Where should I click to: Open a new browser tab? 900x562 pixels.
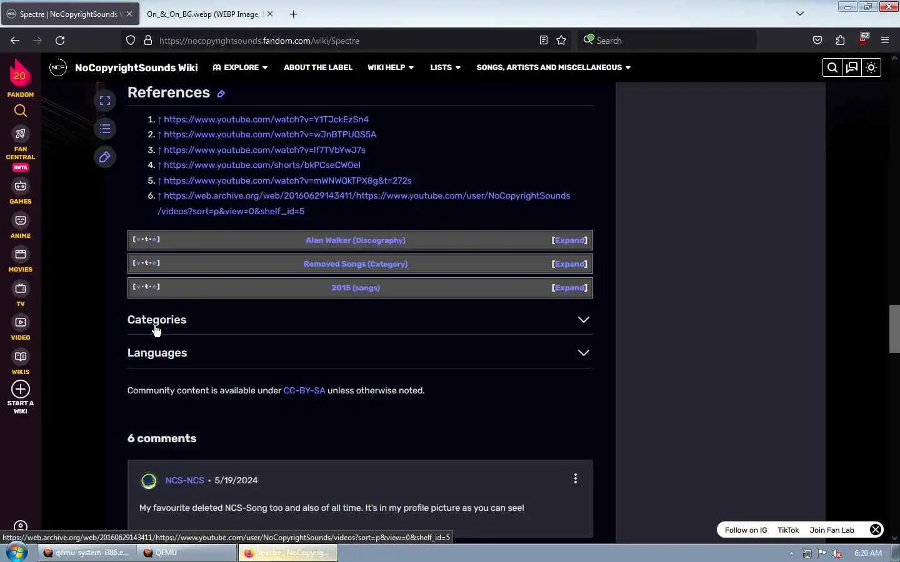coord(293,14)
